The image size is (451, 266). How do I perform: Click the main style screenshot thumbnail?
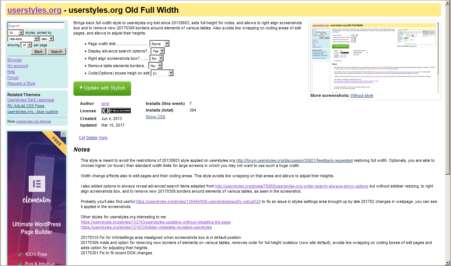click(374, 57)
